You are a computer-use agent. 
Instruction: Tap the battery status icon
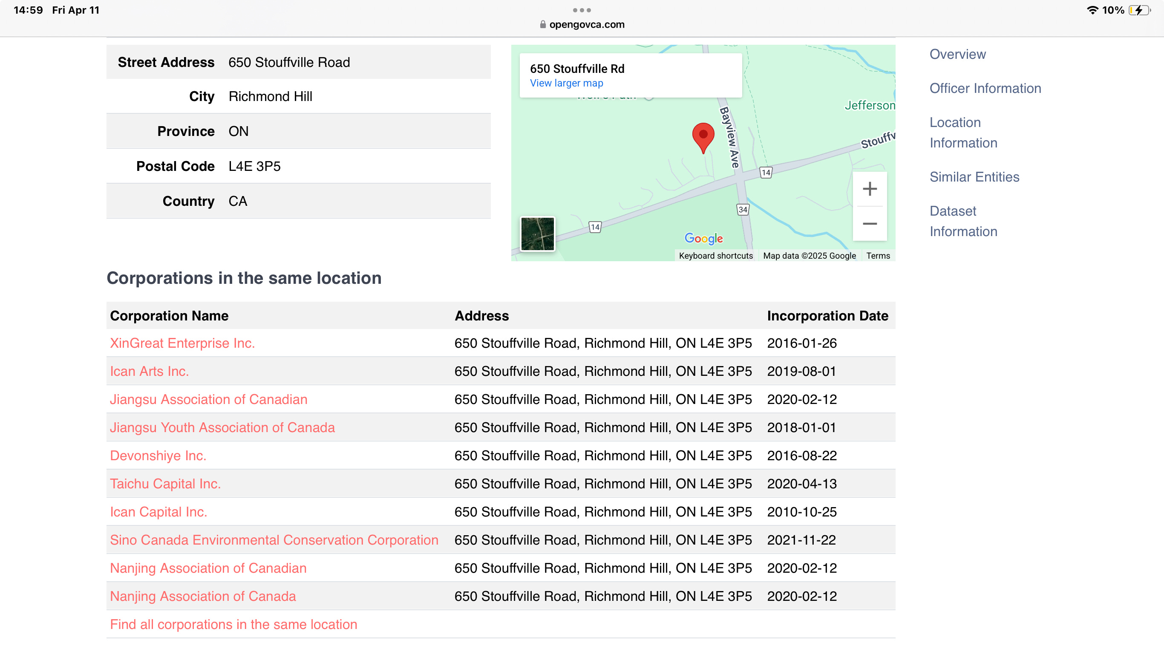coord(1139,10)
